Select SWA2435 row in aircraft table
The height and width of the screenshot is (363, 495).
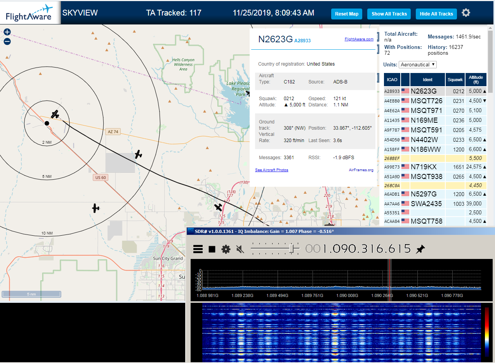[x=435, y=204]
